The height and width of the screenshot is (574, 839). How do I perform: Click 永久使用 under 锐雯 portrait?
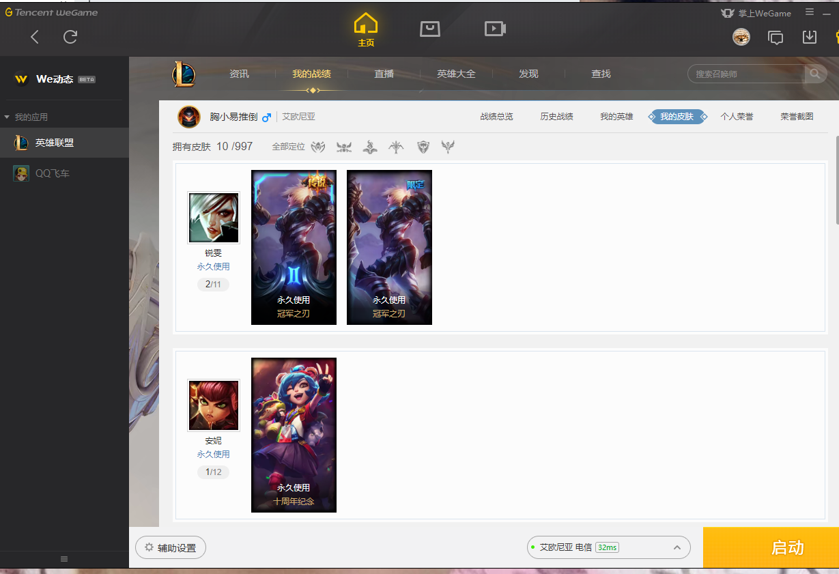click(213, 267)
